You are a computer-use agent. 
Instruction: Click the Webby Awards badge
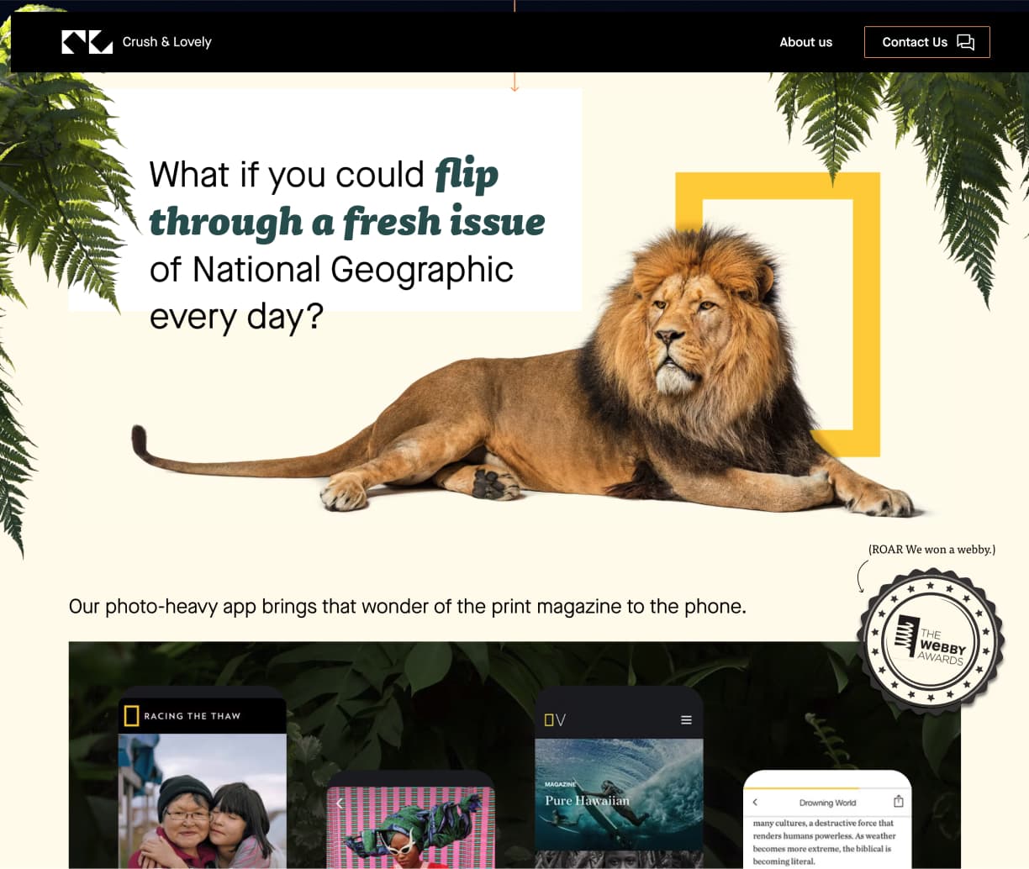click(x=931, y=642)
